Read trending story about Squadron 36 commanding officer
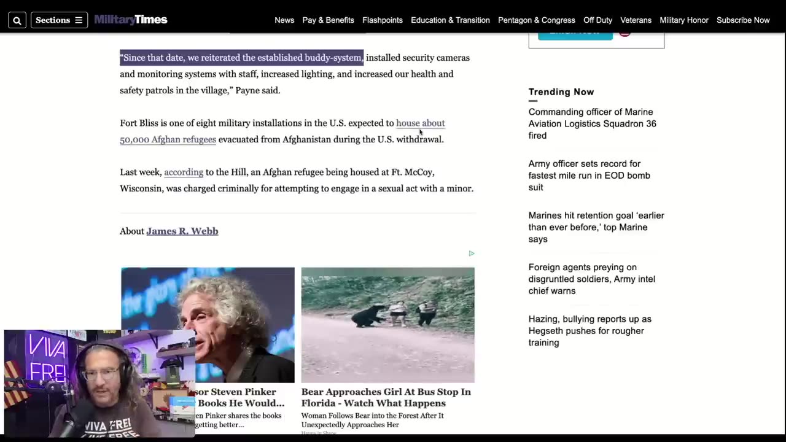Image resolution: width=786 pixels, height=442 pixels. pos(593,123)
